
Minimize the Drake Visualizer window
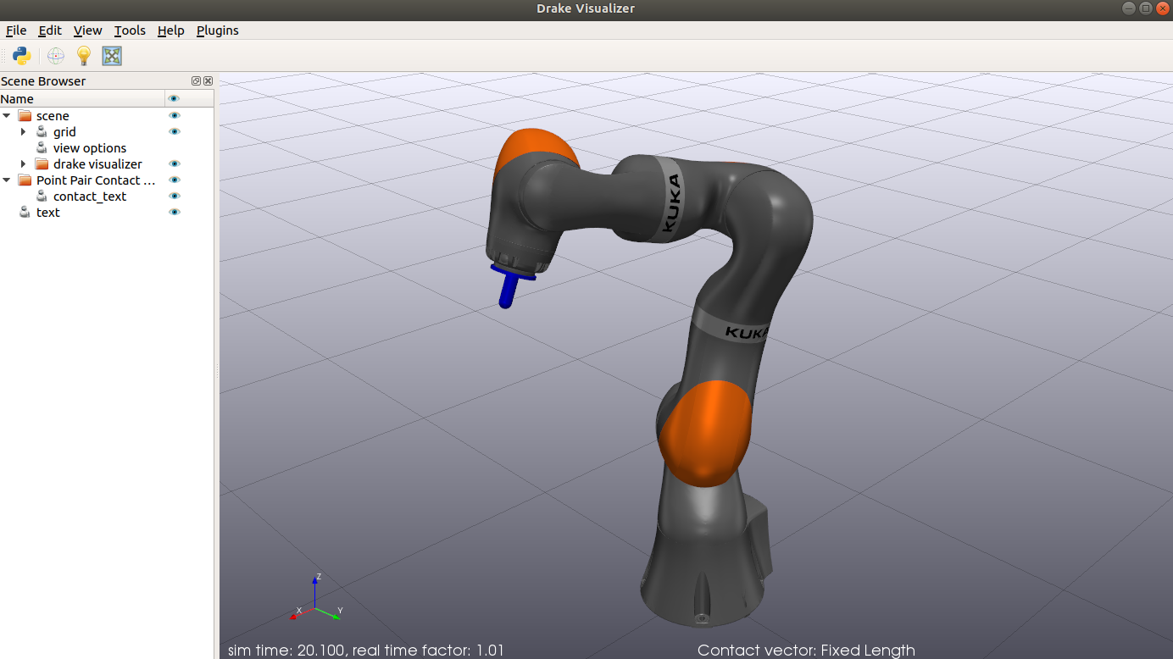pos(1128,8)
